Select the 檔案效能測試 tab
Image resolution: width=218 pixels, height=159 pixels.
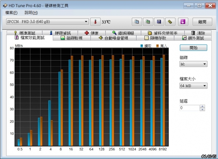coord(30,38)
